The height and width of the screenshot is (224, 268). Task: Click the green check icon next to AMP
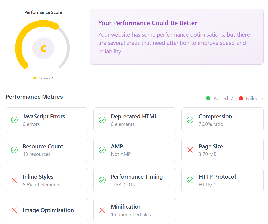[x=102, y=150]
